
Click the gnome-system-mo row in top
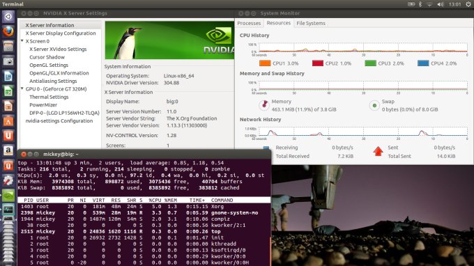click(x=144, y=213)
